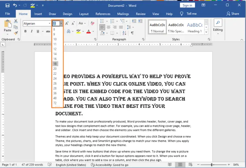Expand numbering list dropdown arrow
This screenshot has width=246, height=168.
[x=117, y=21]
